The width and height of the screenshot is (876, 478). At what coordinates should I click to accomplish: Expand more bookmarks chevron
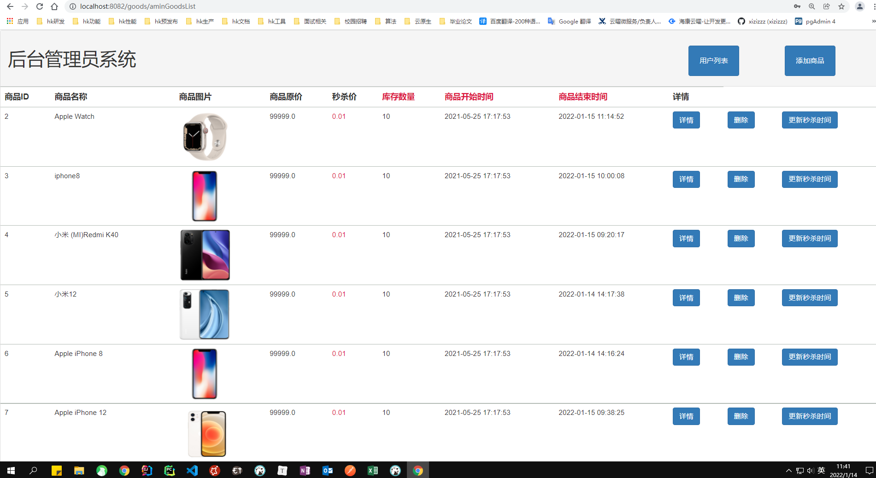pos(873,21)
